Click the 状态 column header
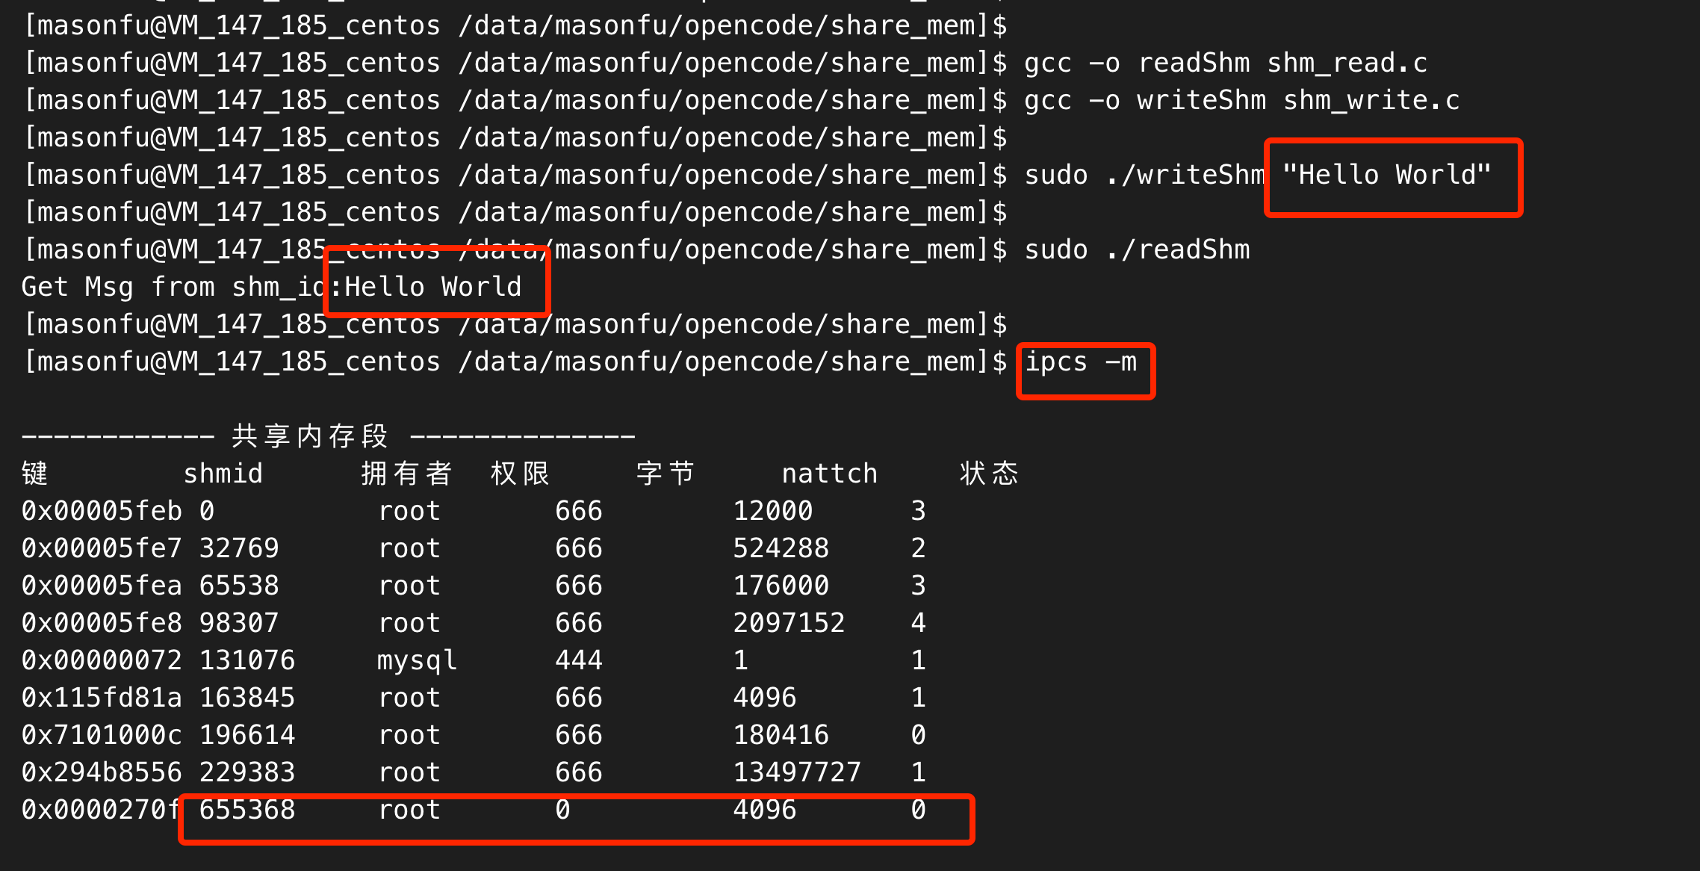1700x871 pixels. tap(989, 474)
